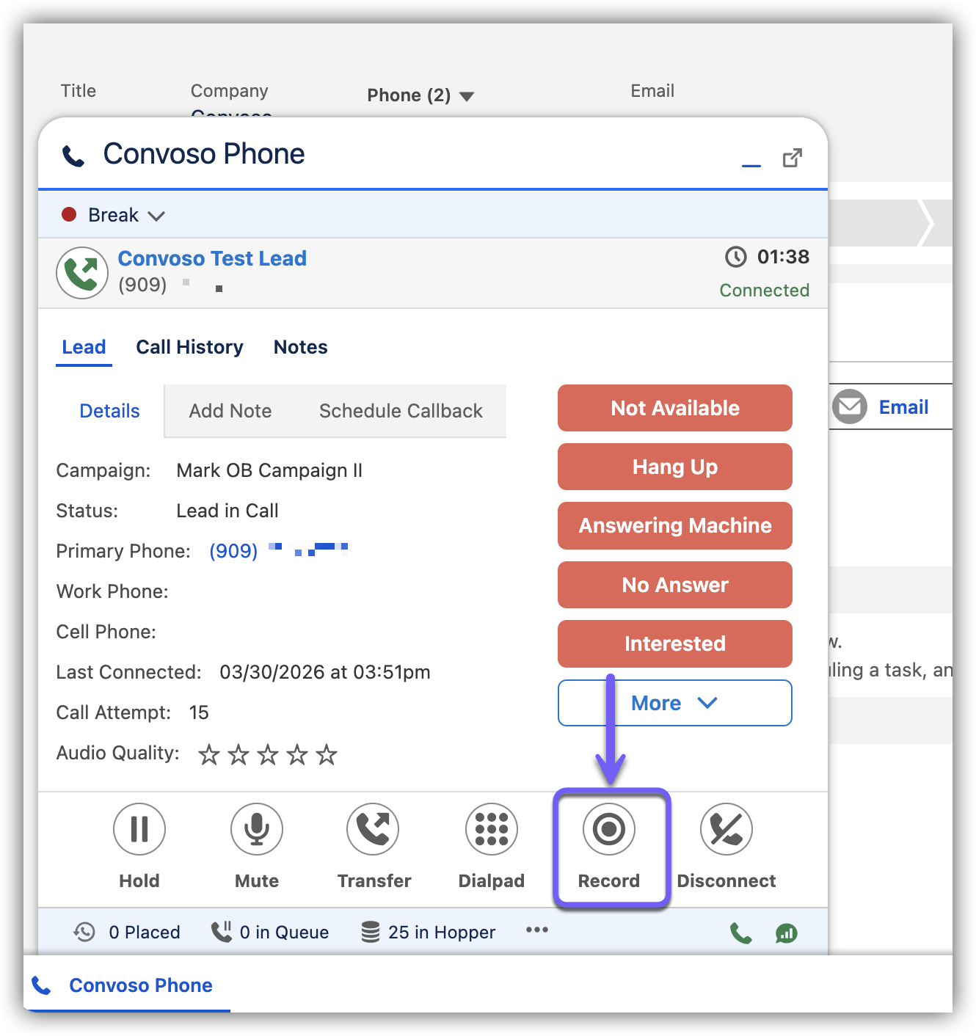Open the Dialpad
Viewport: 976px width, 1036px height.
click(492, 830)
